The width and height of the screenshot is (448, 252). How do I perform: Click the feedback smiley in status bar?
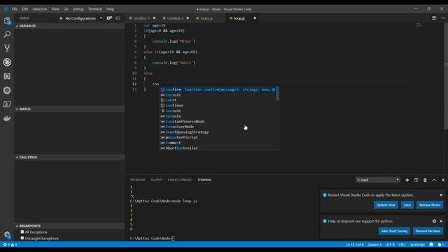[431, 244]
